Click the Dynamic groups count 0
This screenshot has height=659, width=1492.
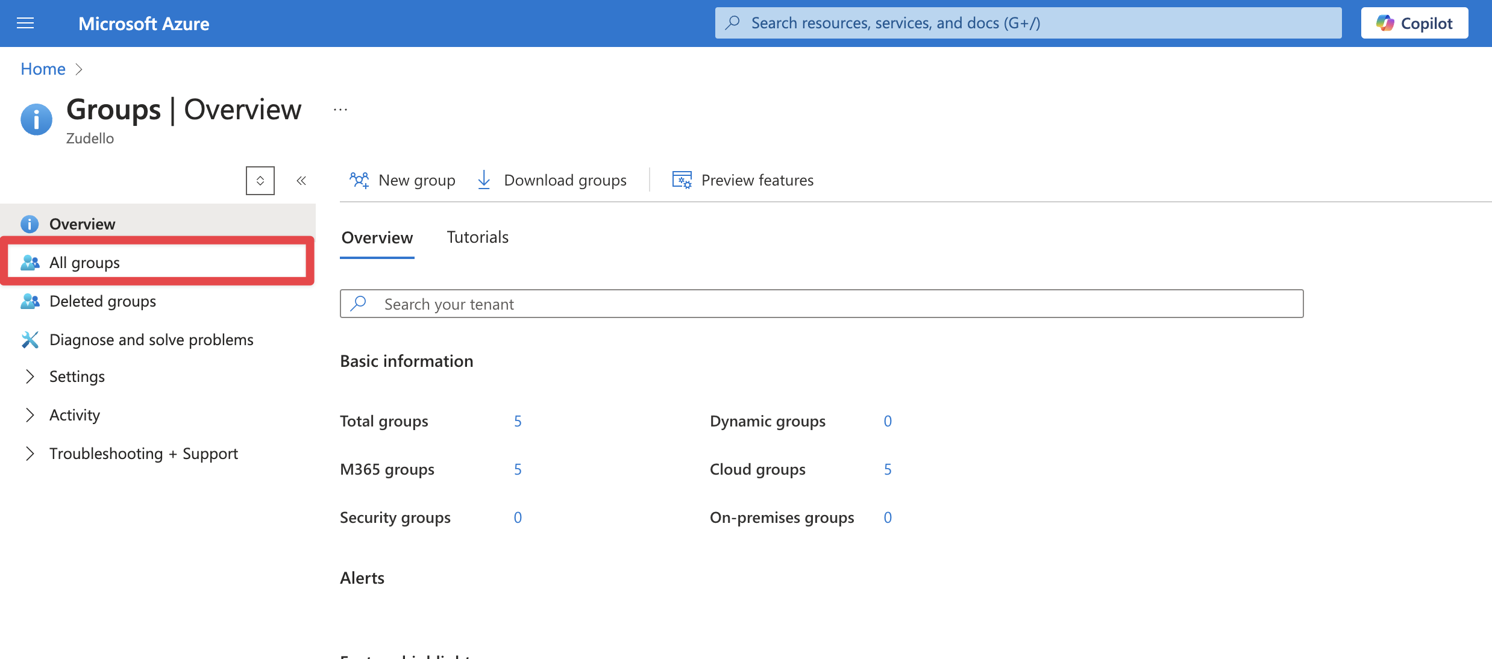888,421
